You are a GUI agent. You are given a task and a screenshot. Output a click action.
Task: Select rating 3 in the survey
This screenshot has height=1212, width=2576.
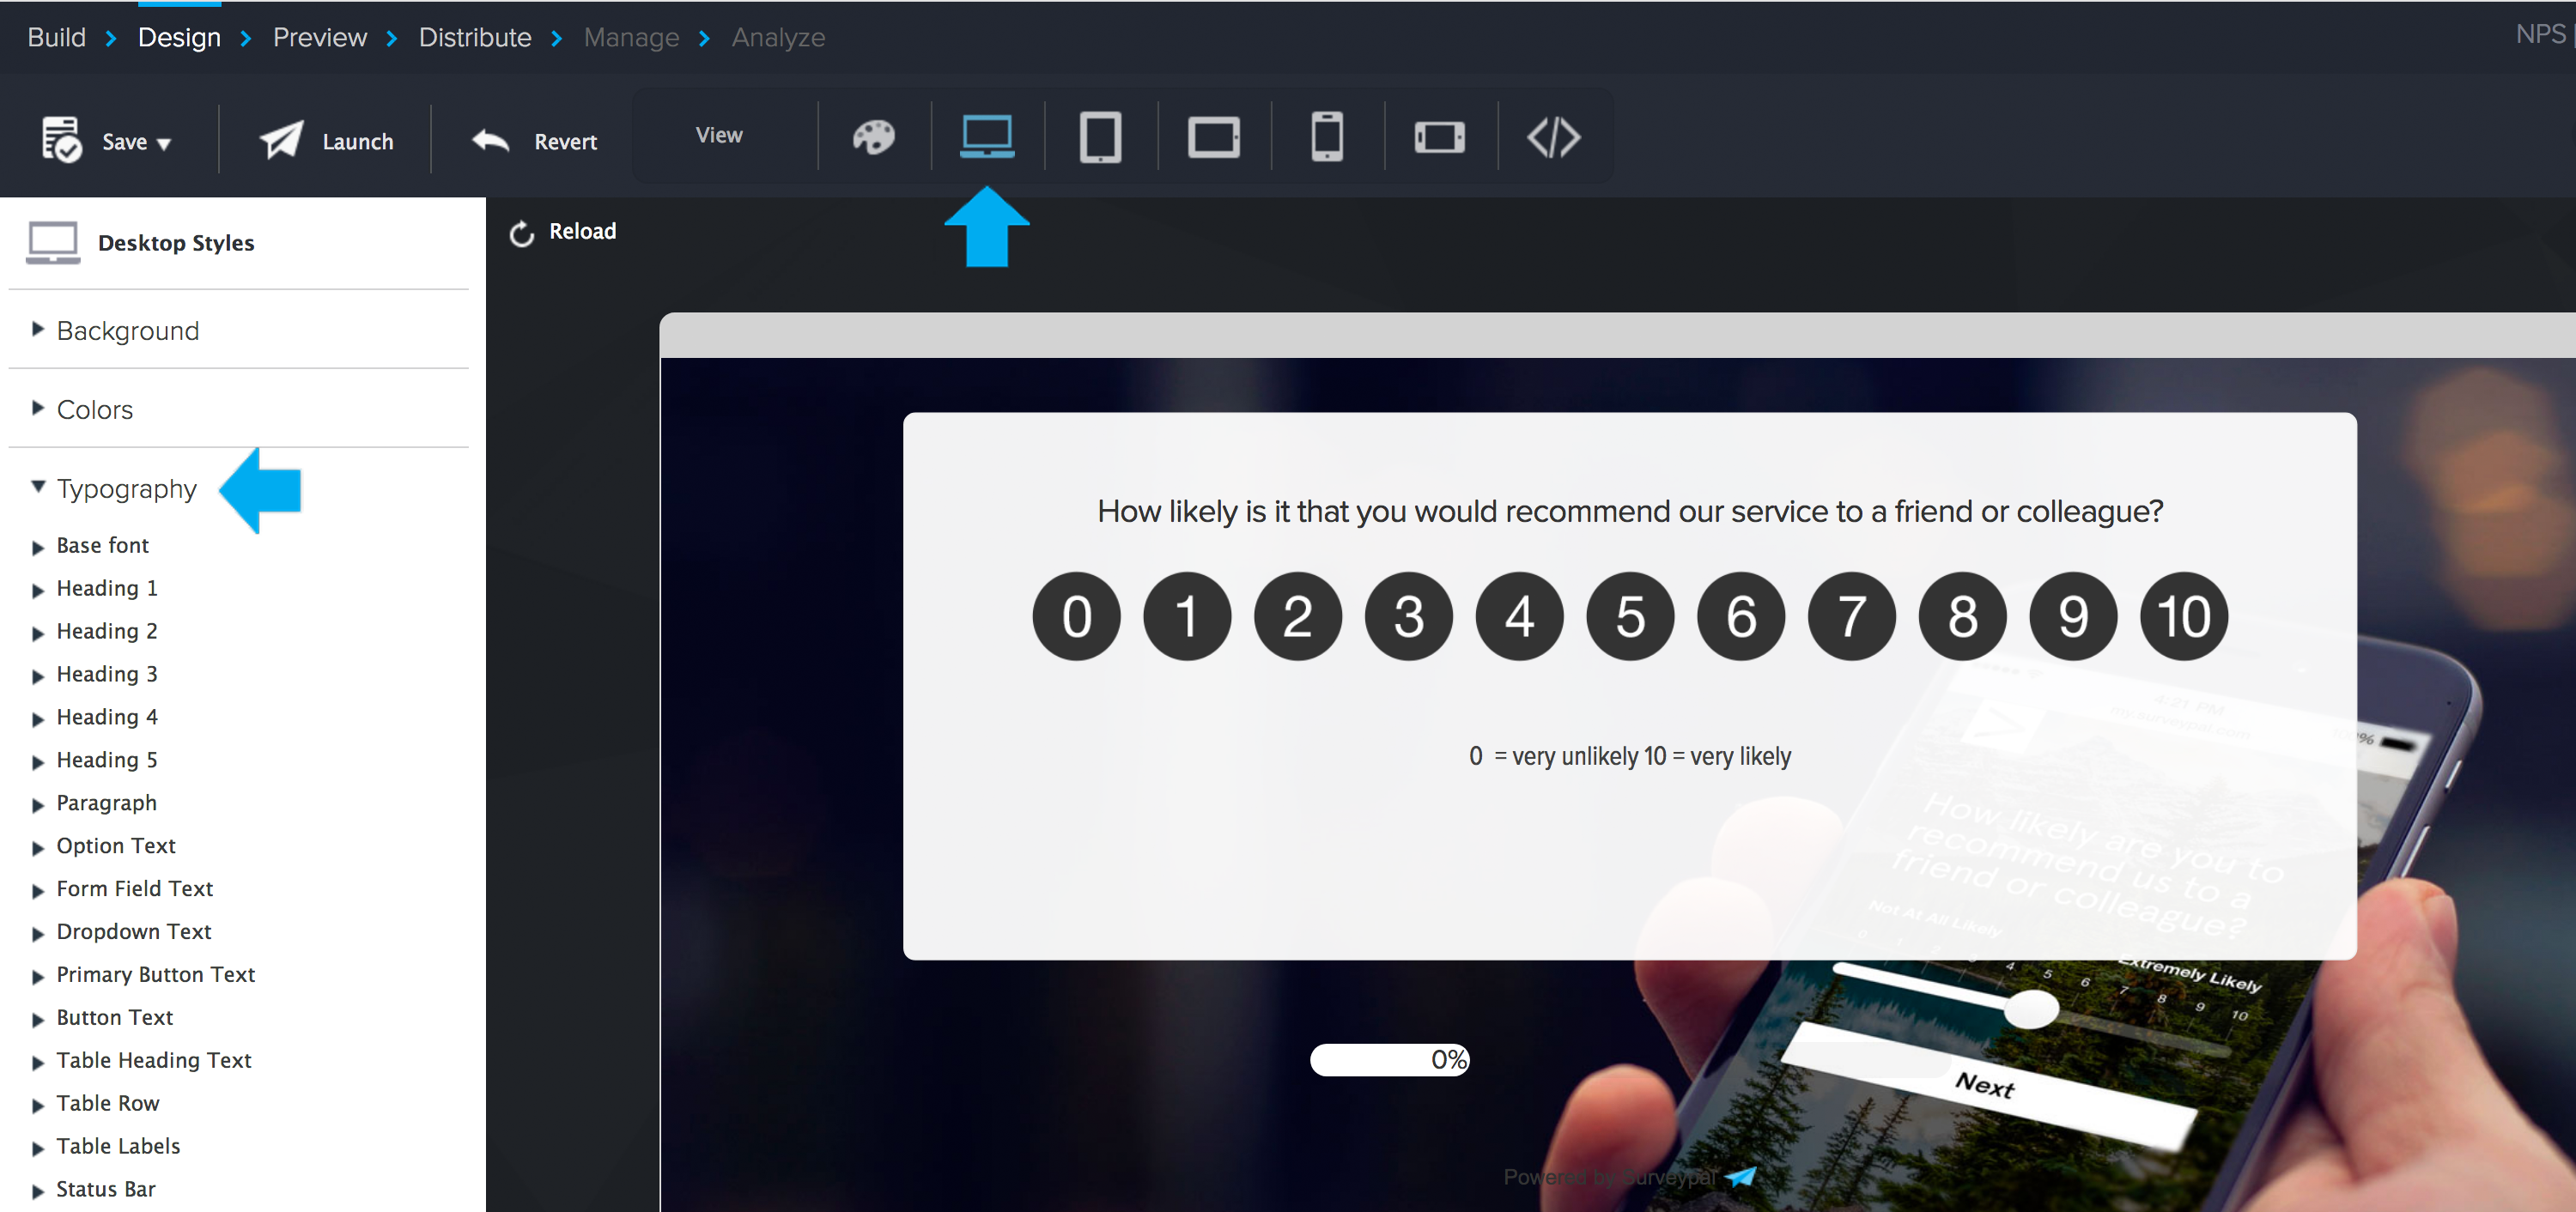pyautogui.click(x=1409, y=616)
